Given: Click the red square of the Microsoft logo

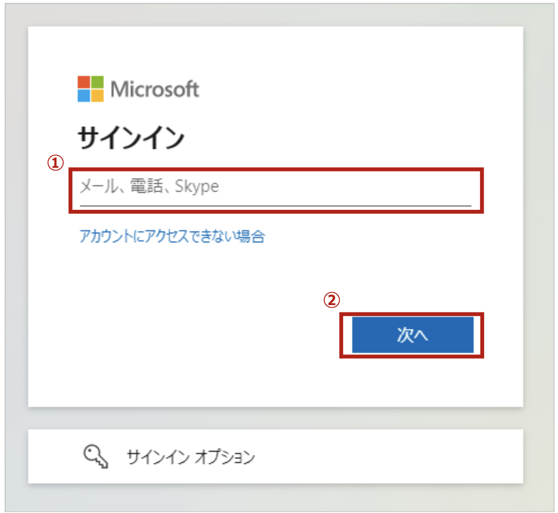Looking at the screenshot, I should click(84, 82).
